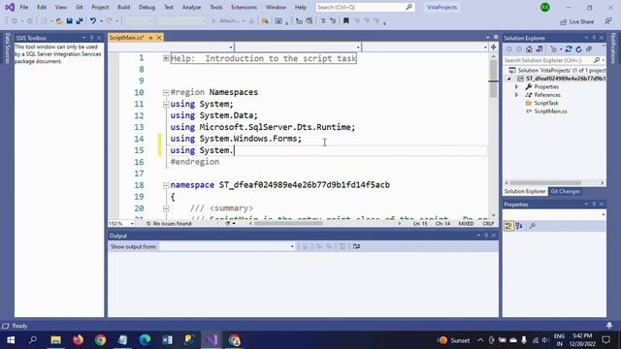This screenshot has width=621, height=349.
Task: Open the Edit menu
Action: pos(42,7)
